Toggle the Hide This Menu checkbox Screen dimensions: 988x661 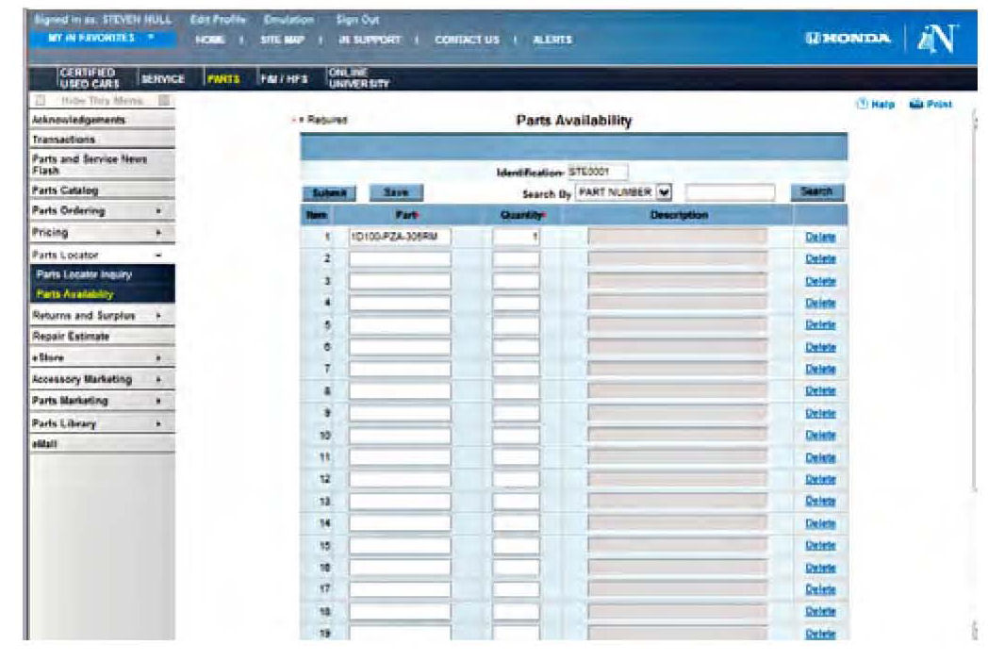pyautogui.click(x=39, y=101)
